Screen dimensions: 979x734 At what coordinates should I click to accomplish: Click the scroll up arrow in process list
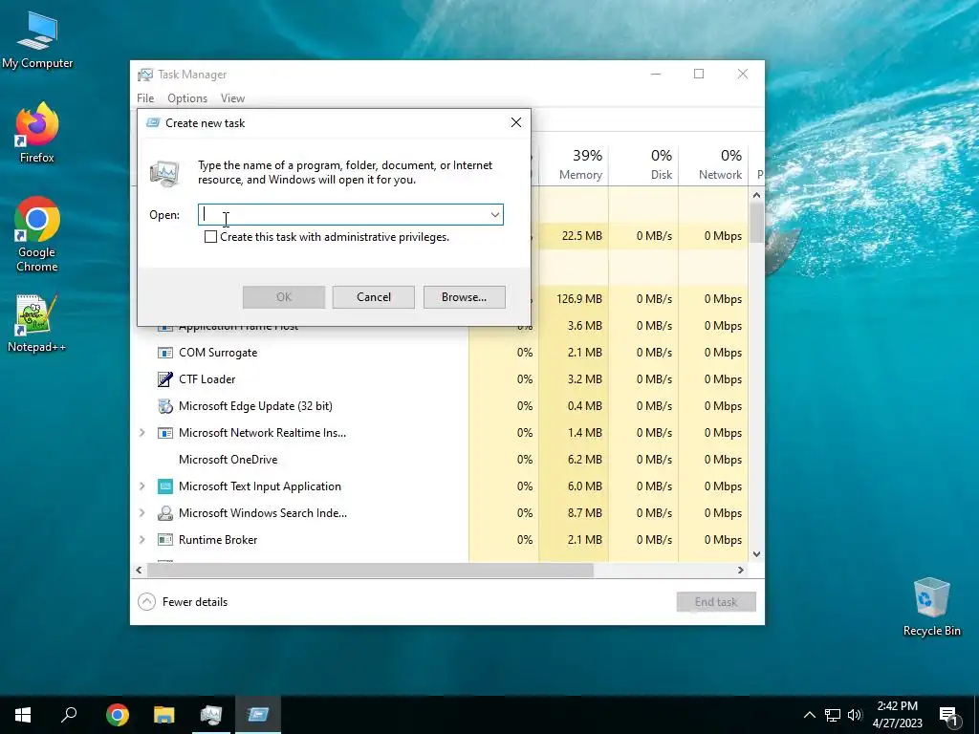756,195
